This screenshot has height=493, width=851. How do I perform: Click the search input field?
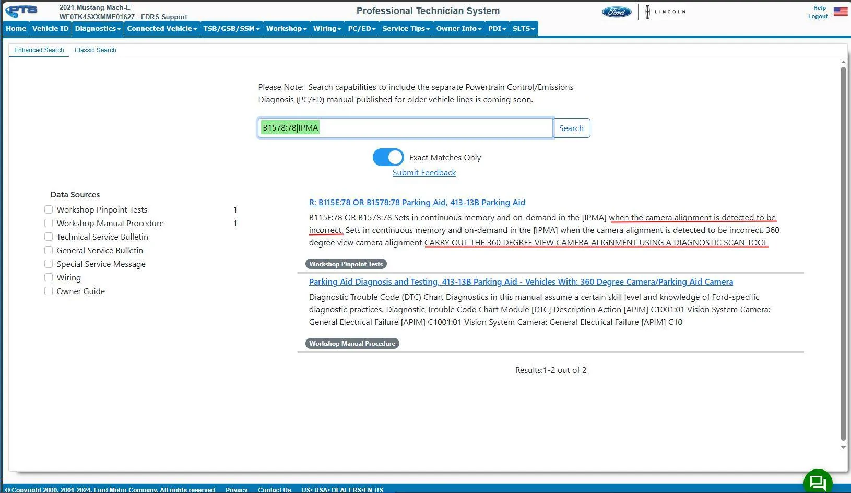click(x=406, y=128)
